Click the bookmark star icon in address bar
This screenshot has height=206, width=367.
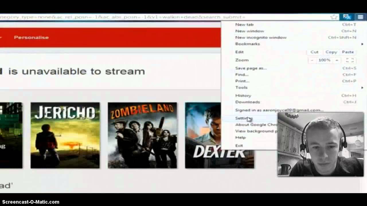click(334, 17)
